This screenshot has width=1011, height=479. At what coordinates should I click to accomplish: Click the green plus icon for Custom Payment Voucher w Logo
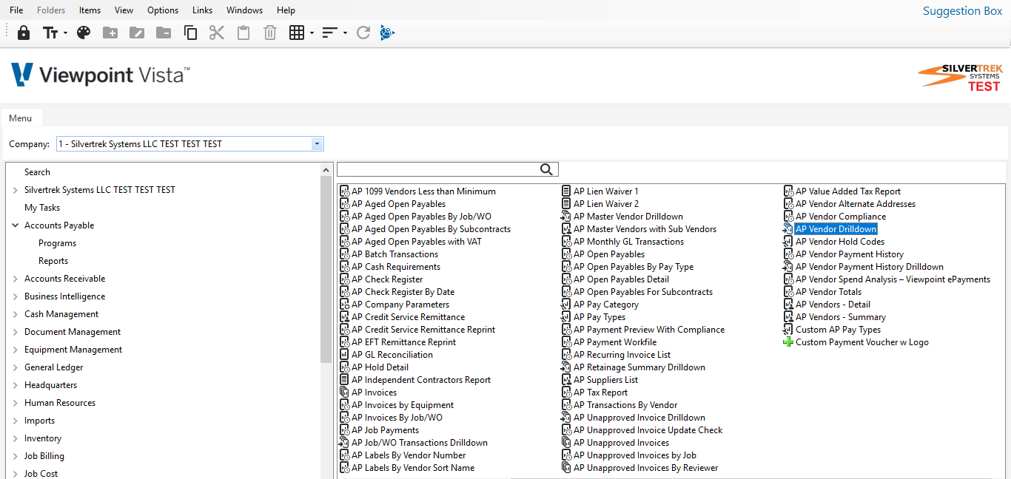pyautogui.click(x=788, y=342)
